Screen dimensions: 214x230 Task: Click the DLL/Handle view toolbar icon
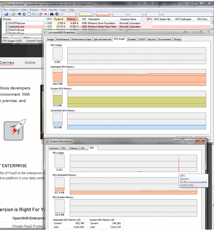[34, 14]
